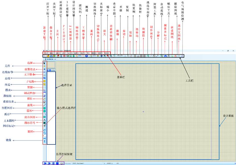
Task: Click the Step simulation button
Action: tap(50, 163)
